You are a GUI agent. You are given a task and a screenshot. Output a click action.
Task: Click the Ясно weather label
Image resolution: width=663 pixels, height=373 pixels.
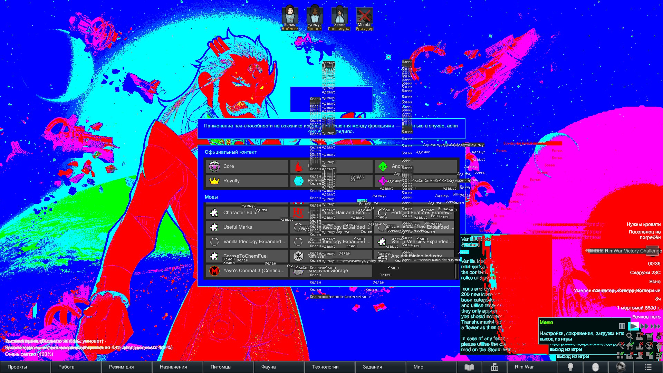click(655, 282)
